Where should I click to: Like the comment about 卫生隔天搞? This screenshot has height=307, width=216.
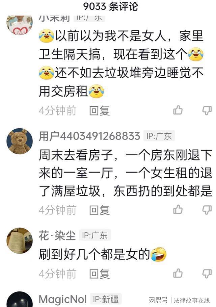click(x=178, y=110)
